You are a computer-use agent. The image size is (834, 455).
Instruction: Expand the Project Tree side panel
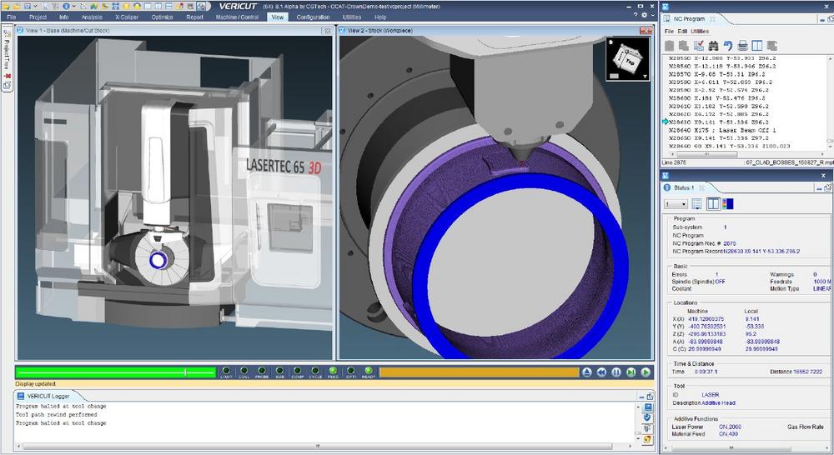click(8, 55)
